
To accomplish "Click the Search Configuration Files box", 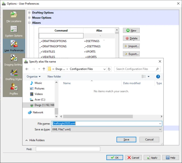I will coord(137,69).
